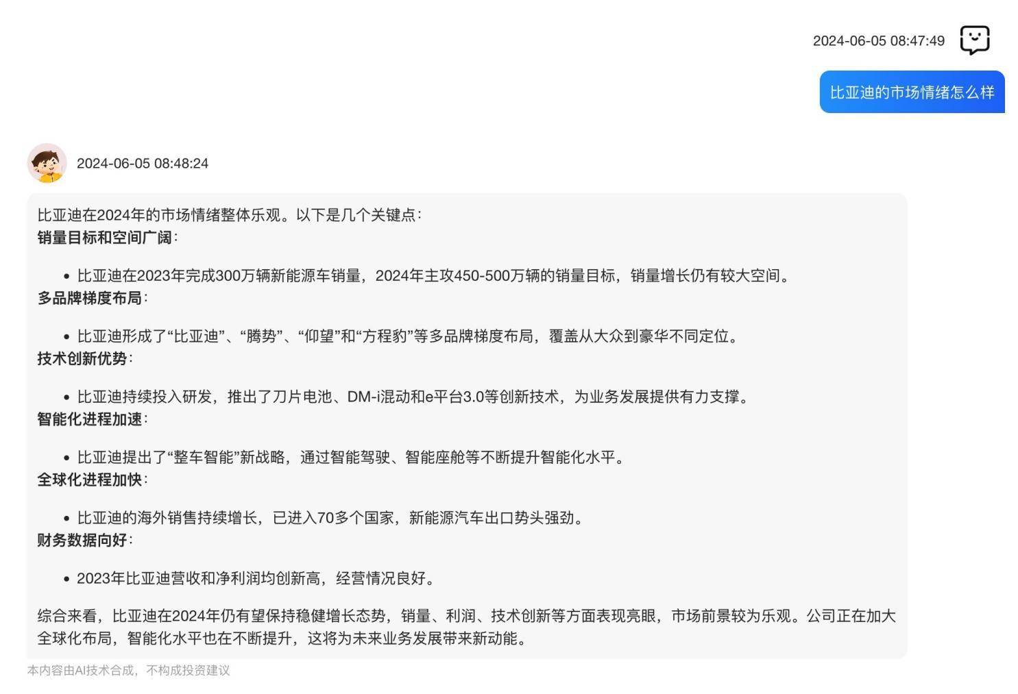Click the cartoon boy assistant avatar

47,163
